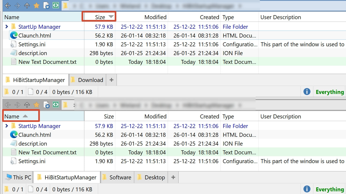346x194 pixels.
Task: Click the favorites star in the top pane
Action: click(x=36, y=6)
